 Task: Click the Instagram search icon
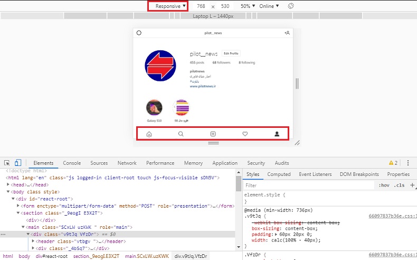181,134
